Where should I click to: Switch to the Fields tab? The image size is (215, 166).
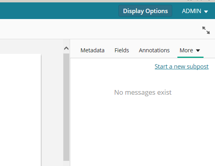(122, 50)
